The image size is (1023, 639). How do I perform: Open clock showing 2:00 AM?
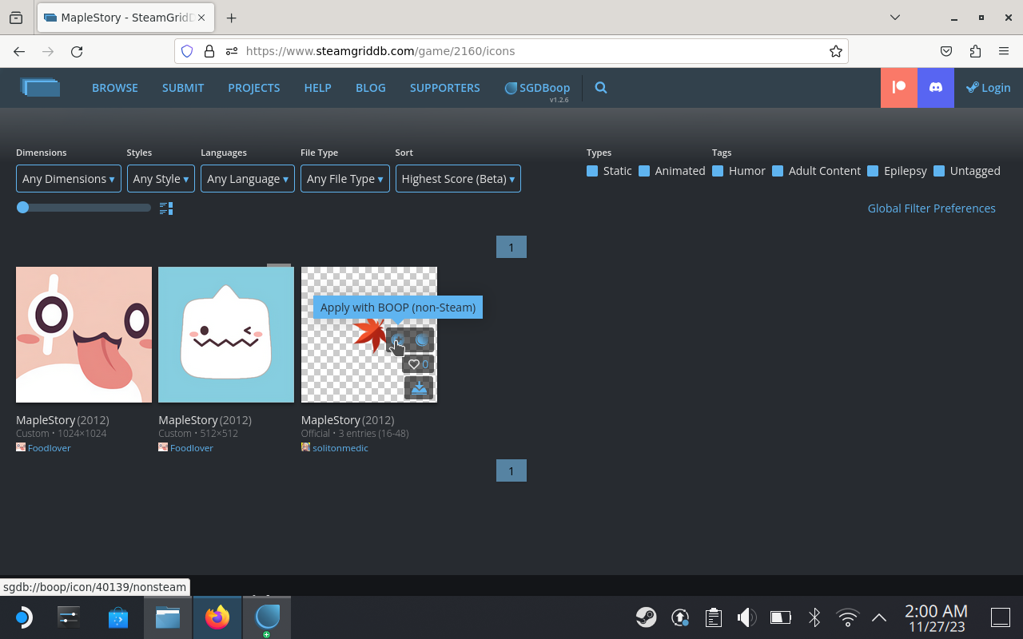point(936,617)
